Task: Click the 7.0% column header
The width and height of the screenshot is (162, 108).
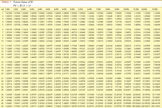Action: point(99,9)
